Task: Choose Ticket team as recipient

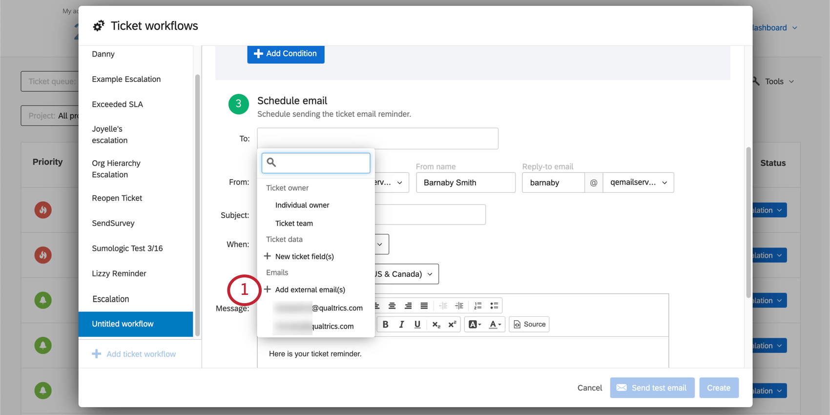Action: [294, 223]
